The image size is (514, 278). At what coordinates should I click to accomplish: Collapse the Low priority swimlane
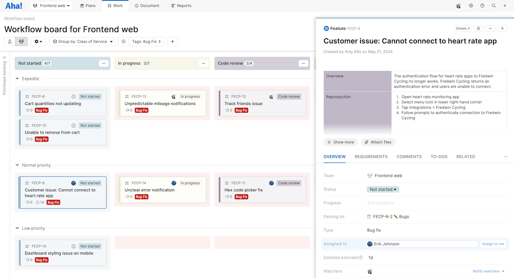[17, 228]
